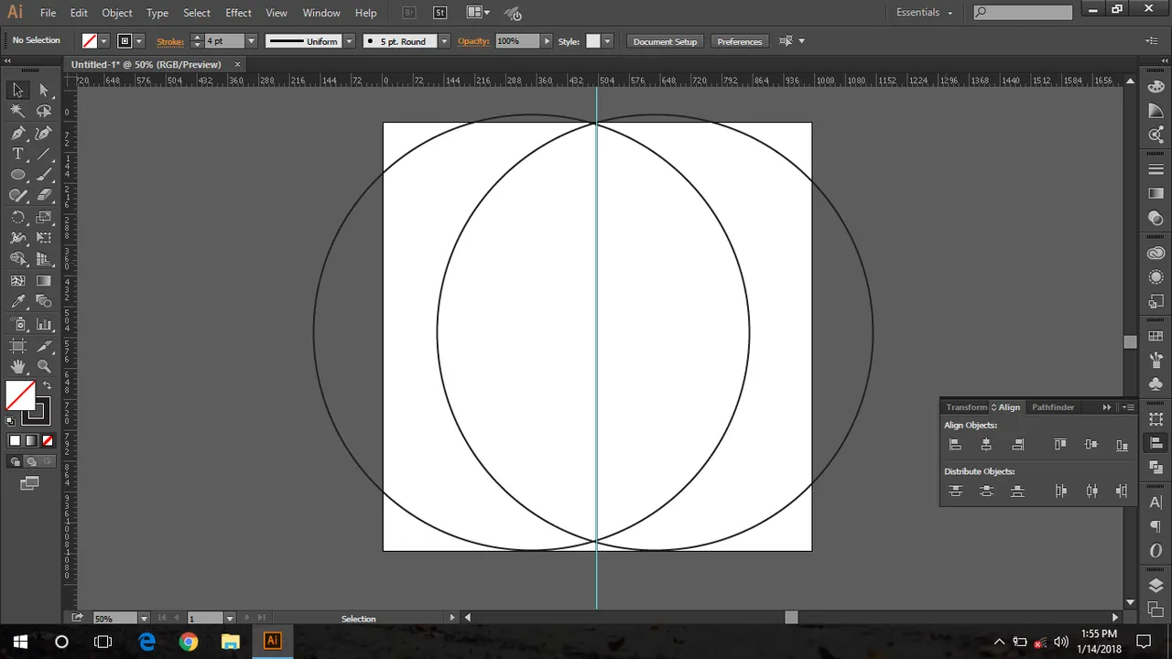
Task: Select the Eyedropper tool
Action: click(x=17, y=302)
